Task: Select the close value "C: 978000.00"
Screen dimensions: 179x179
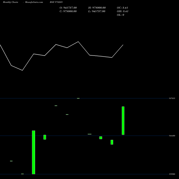Action: coord(68,11)
